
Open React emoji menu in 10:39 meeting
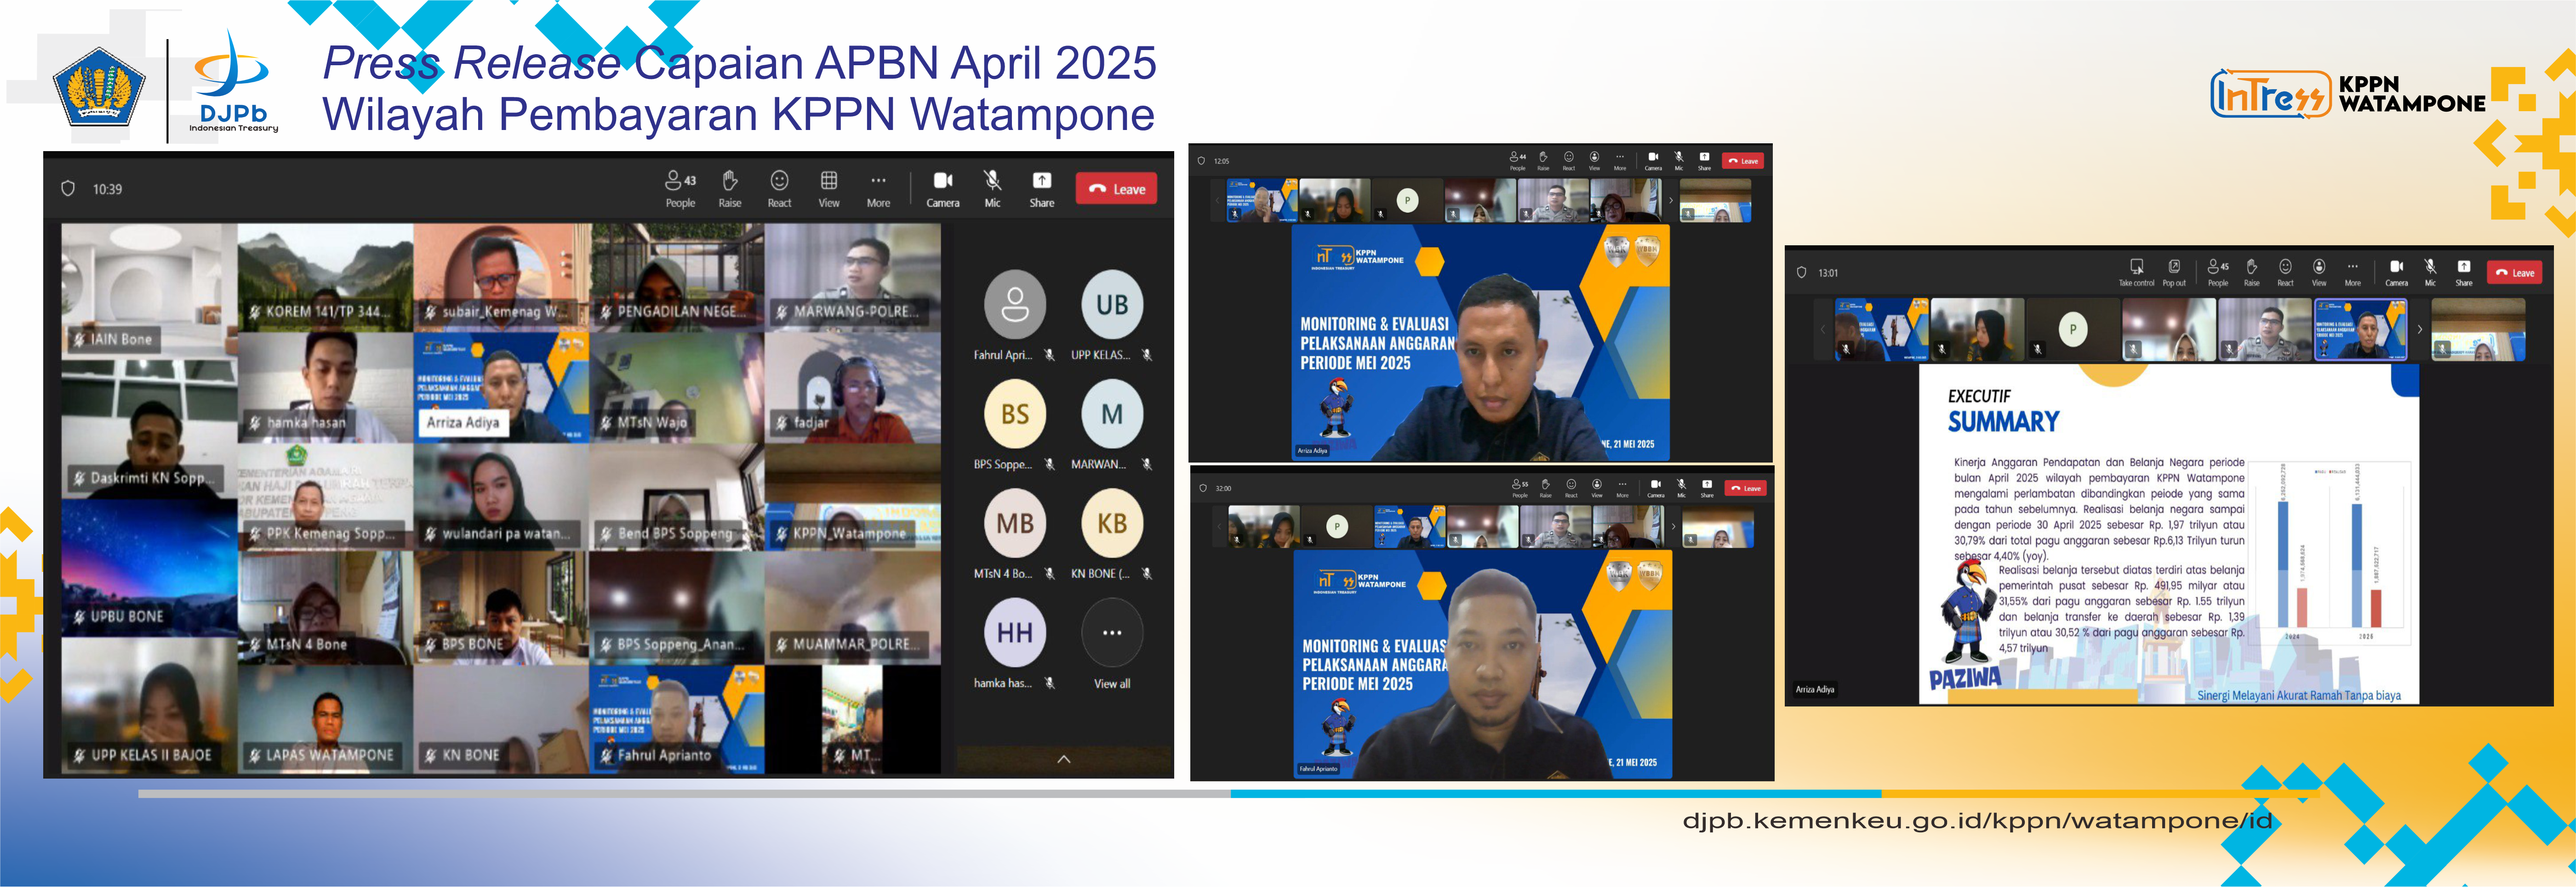pyautogui.click(x=779, y=189)
